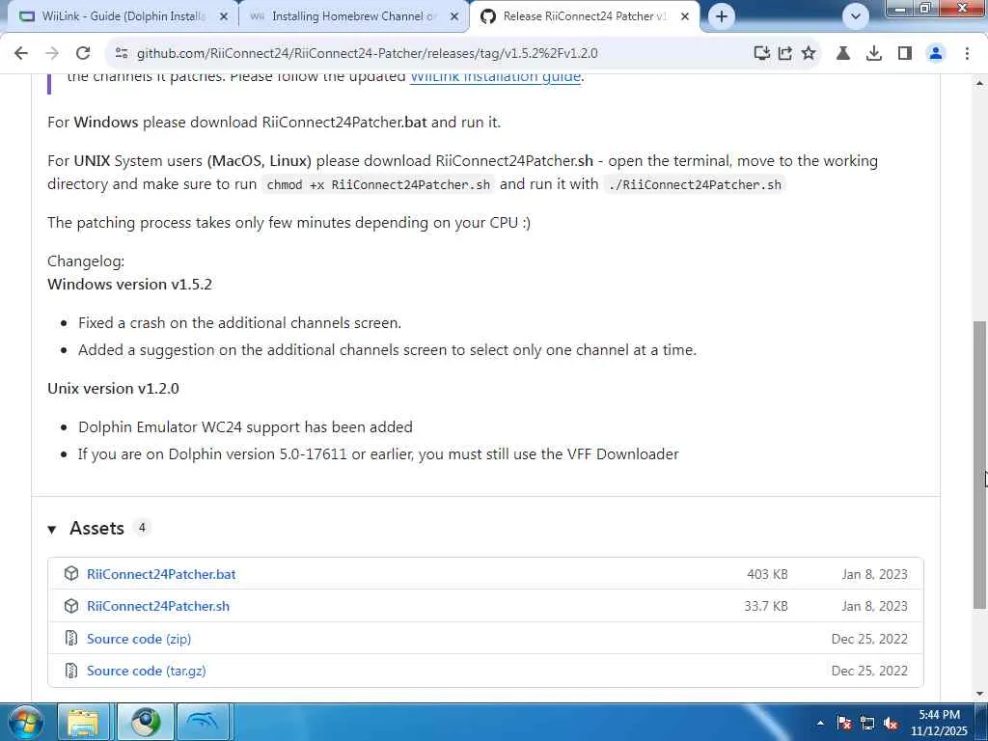Click the scrollbar up arrow
988x741 pixels.
(980, 83)
